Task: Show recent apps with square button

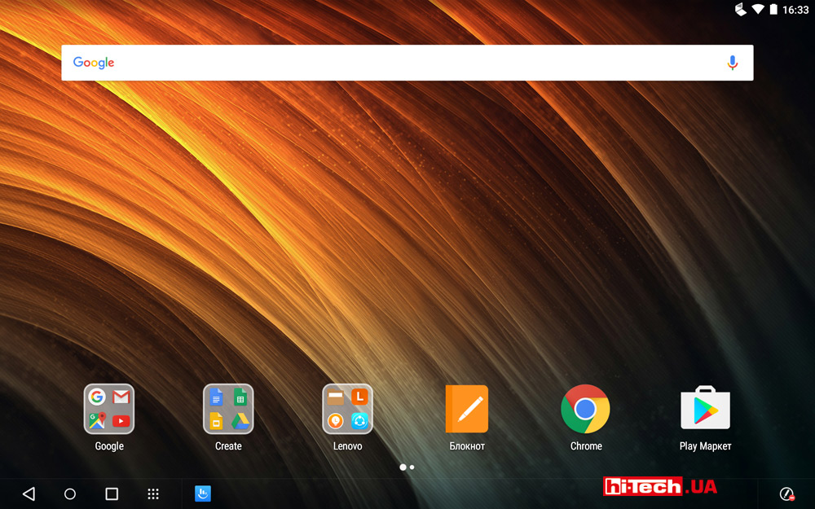Action: click(x=112, y=494)
